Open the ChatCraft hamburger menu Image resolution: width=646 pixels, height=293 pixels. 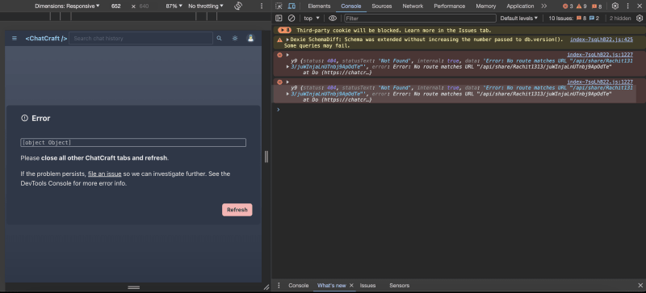pyautogui.click(x=15, y=38)
